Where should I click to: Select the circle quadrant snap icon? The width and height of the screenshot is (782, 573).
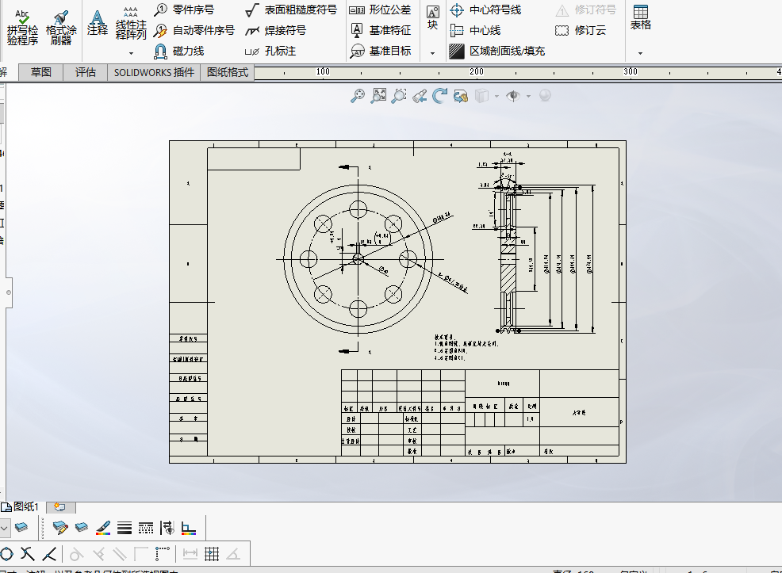[x=6, y=553]
